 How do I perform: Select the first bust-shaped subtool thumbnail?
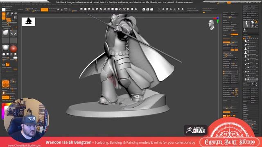point(246,49)
